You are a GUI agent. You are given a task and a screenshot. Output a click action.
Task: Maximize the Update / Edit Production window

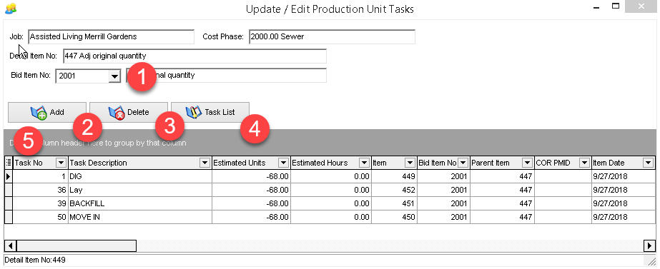(x=616, y=6)
